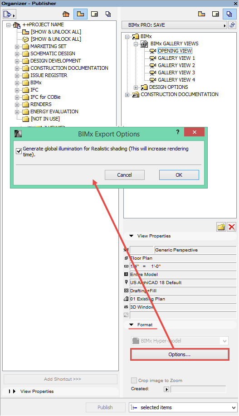Image resolution: width=239 pixels, height=416 pixels.
Task: Click the Options... button
Action: tap(180, 354)
